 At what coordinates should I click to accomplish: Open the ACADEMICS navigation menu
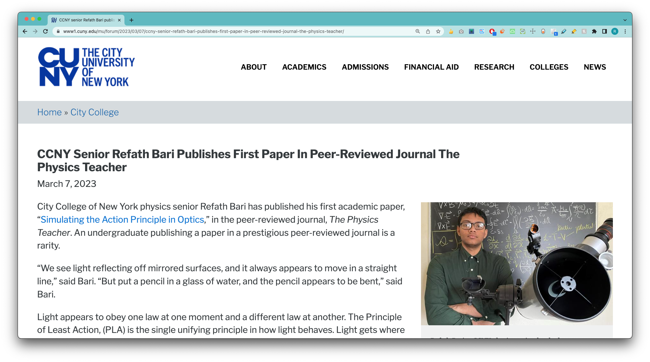pyautogui.click(x=304, y=67)
